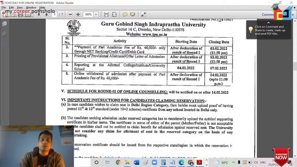Open the Comment pane

click(268, 14)
